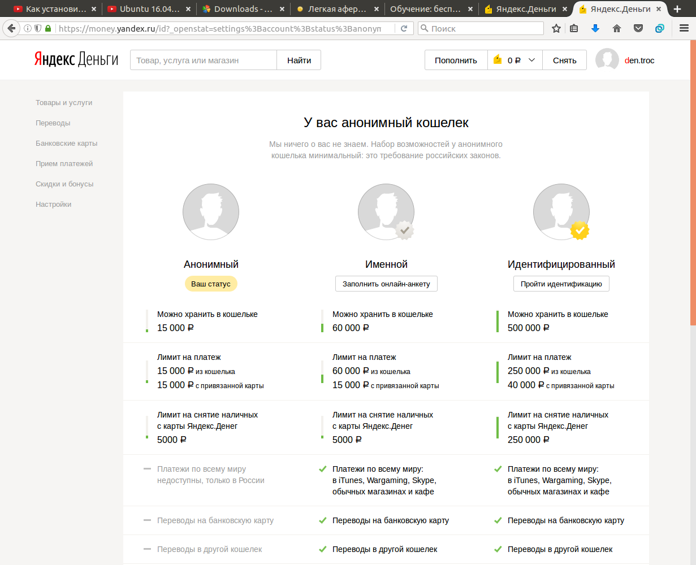Screen dimensions: 696x565
Task: Click the Анонимный status avatar image
Action: tap(211, 212)
